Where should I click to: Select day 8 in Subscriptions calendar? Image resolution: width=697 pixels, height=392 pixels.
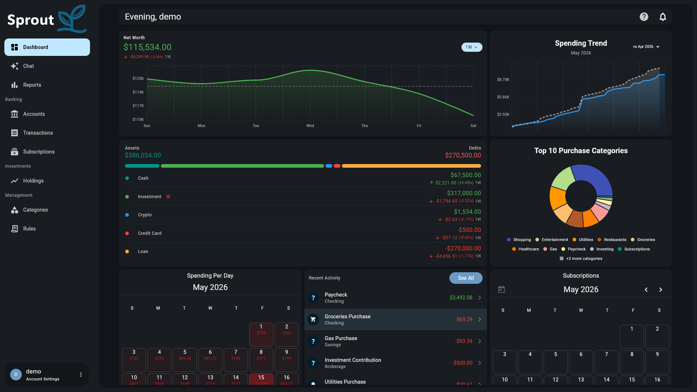point(632,362)
